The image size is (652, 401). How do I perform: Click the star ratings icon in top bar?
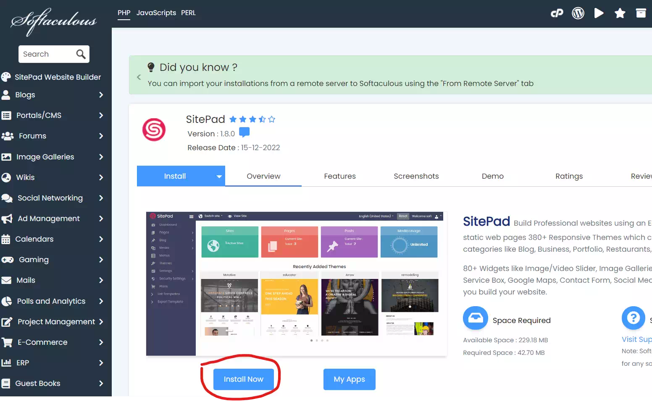tap(620, 13)
